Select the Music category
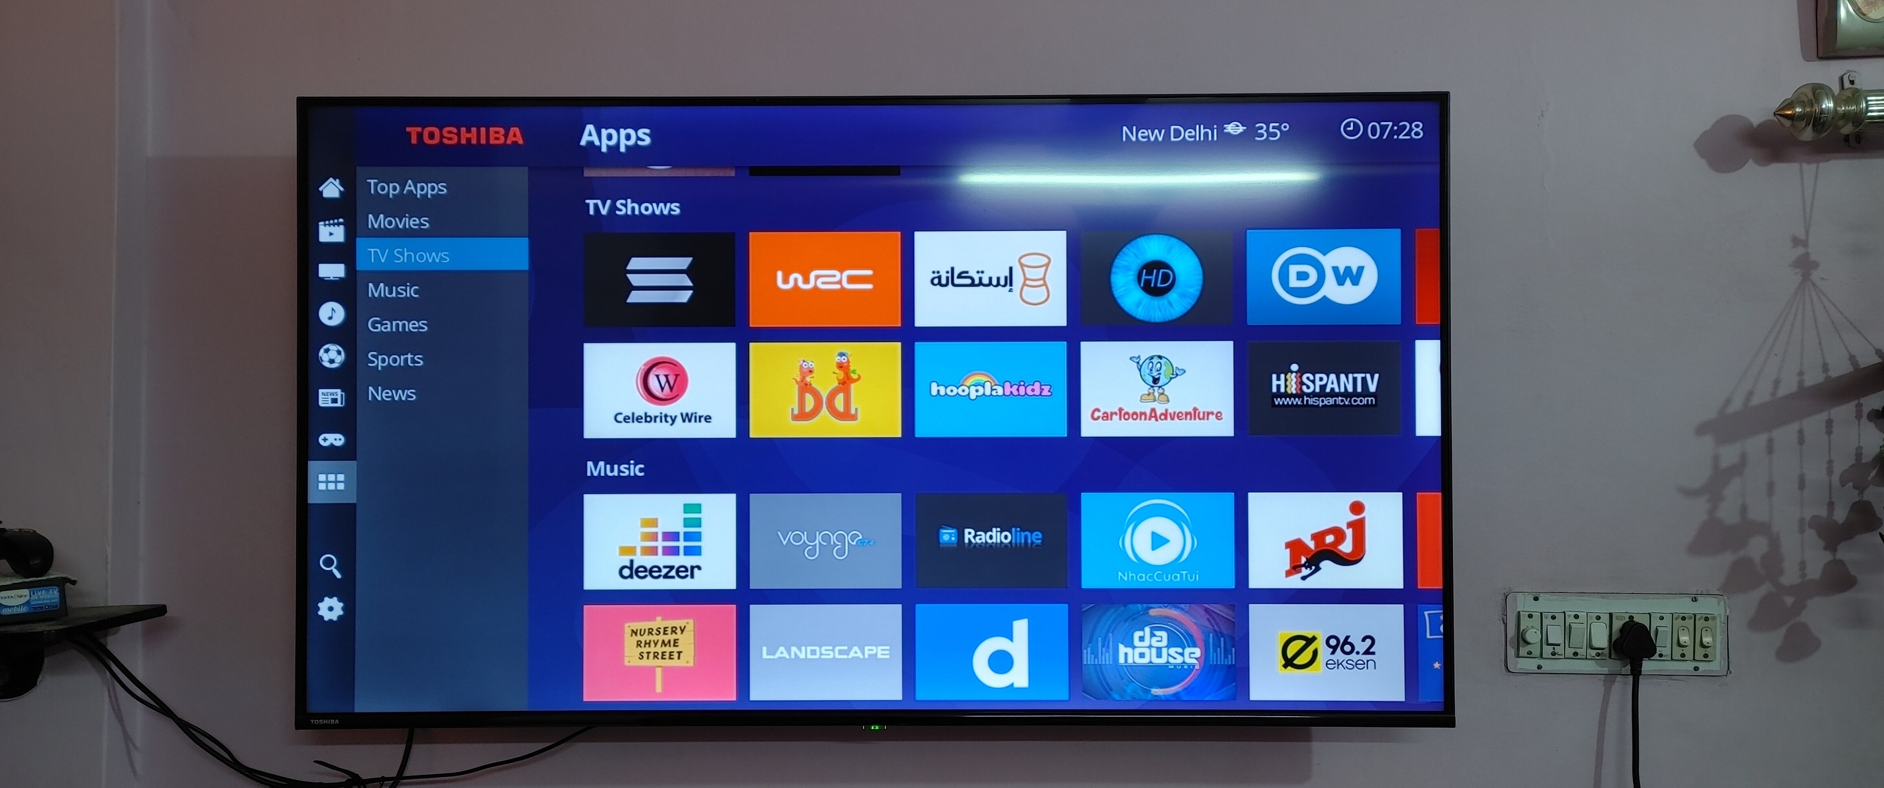This screenshot has width=1884, height=788. [393, 289]
